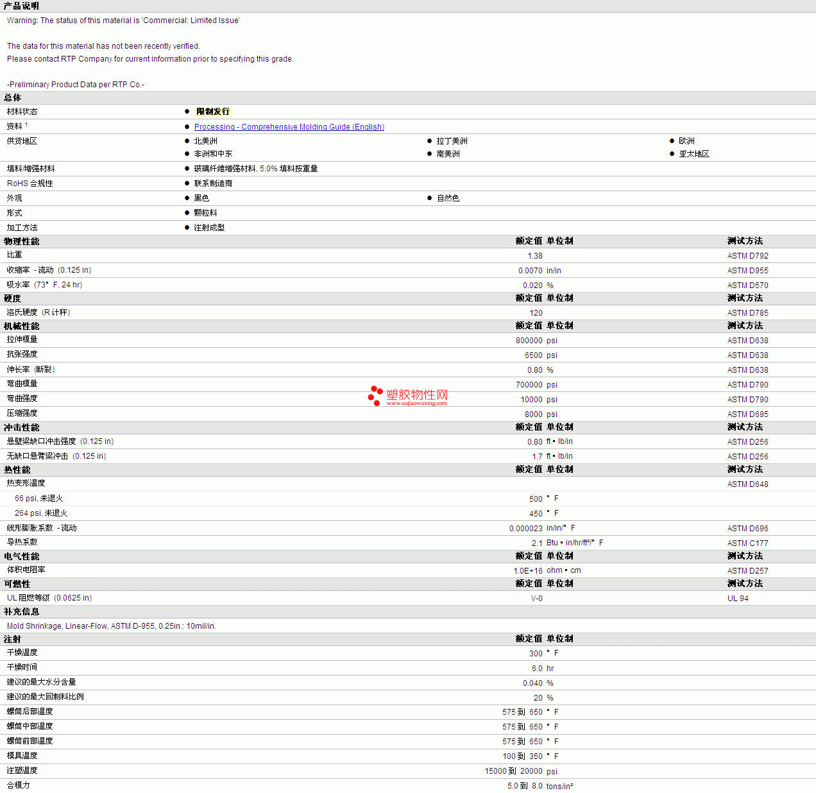816x793 pixels.
Task: Select the Preliminary Product Data per RTP line
Action: click(x=76, y=85)
